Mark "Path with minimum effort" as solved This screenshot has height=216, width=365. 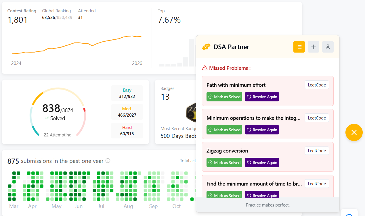click(224, 97)
